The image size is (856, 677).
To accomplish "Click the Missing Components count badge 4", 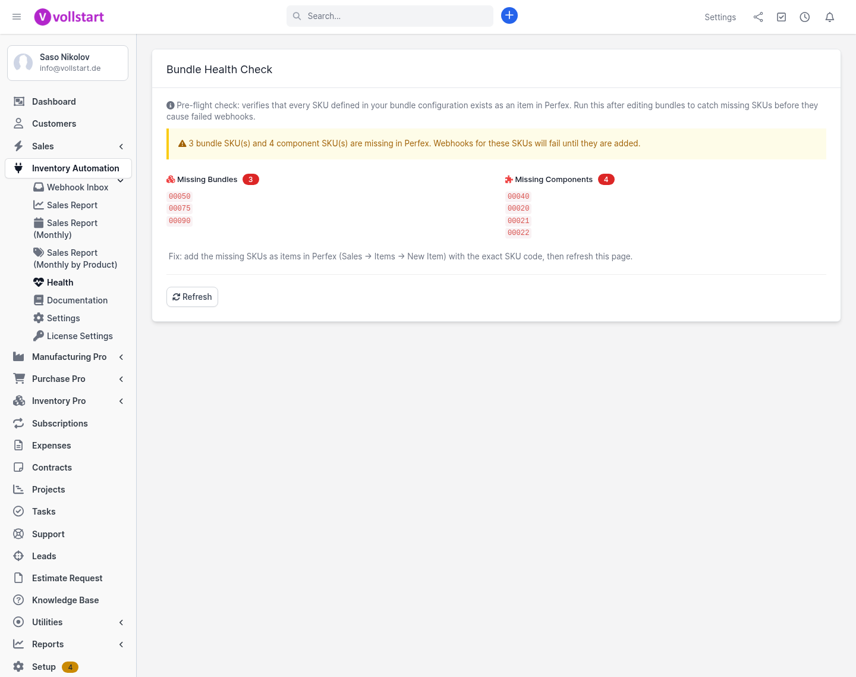I will point(606,180).
